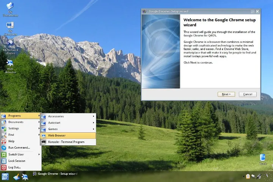Open Switch User in the start menu
The image size is (273, 182).
point(20,154)
